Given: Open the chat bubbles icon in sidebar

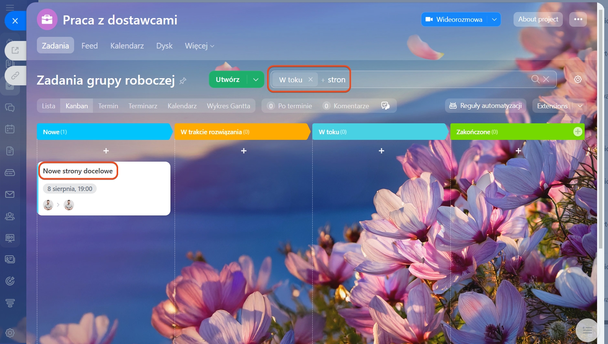Looking at the screenshot, I should coord(10,108).
